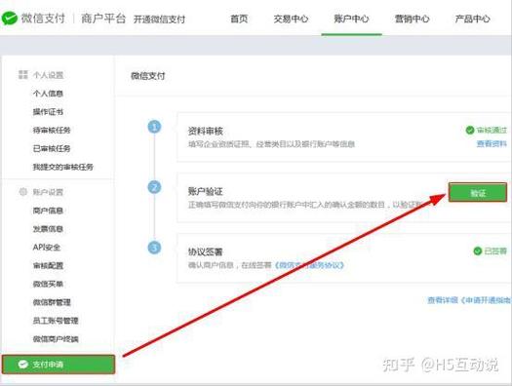Click the step 2 circle icon
Image resolution: width=512 pixels, height=386 pixels.
click(154, 187)
